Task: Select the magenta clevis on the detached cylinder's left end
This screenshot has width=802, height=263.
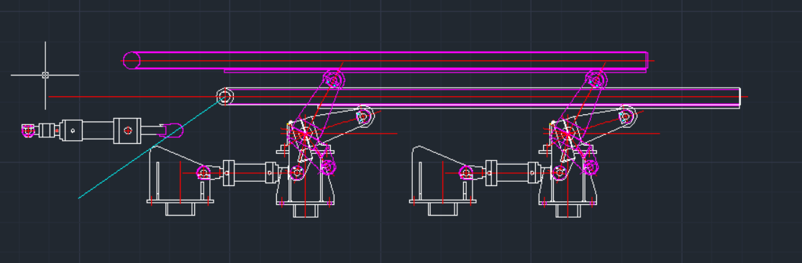Action: (29, 130)
